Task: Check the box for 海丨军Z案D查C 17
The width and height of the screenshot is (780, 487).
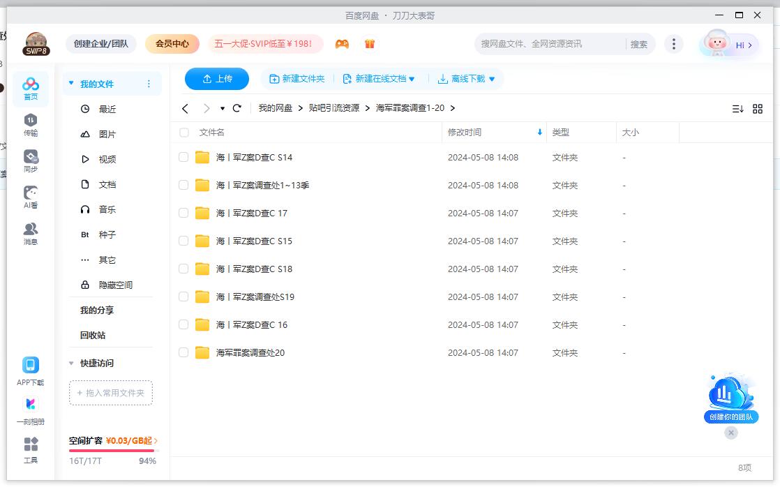Action: click(183, 213)
